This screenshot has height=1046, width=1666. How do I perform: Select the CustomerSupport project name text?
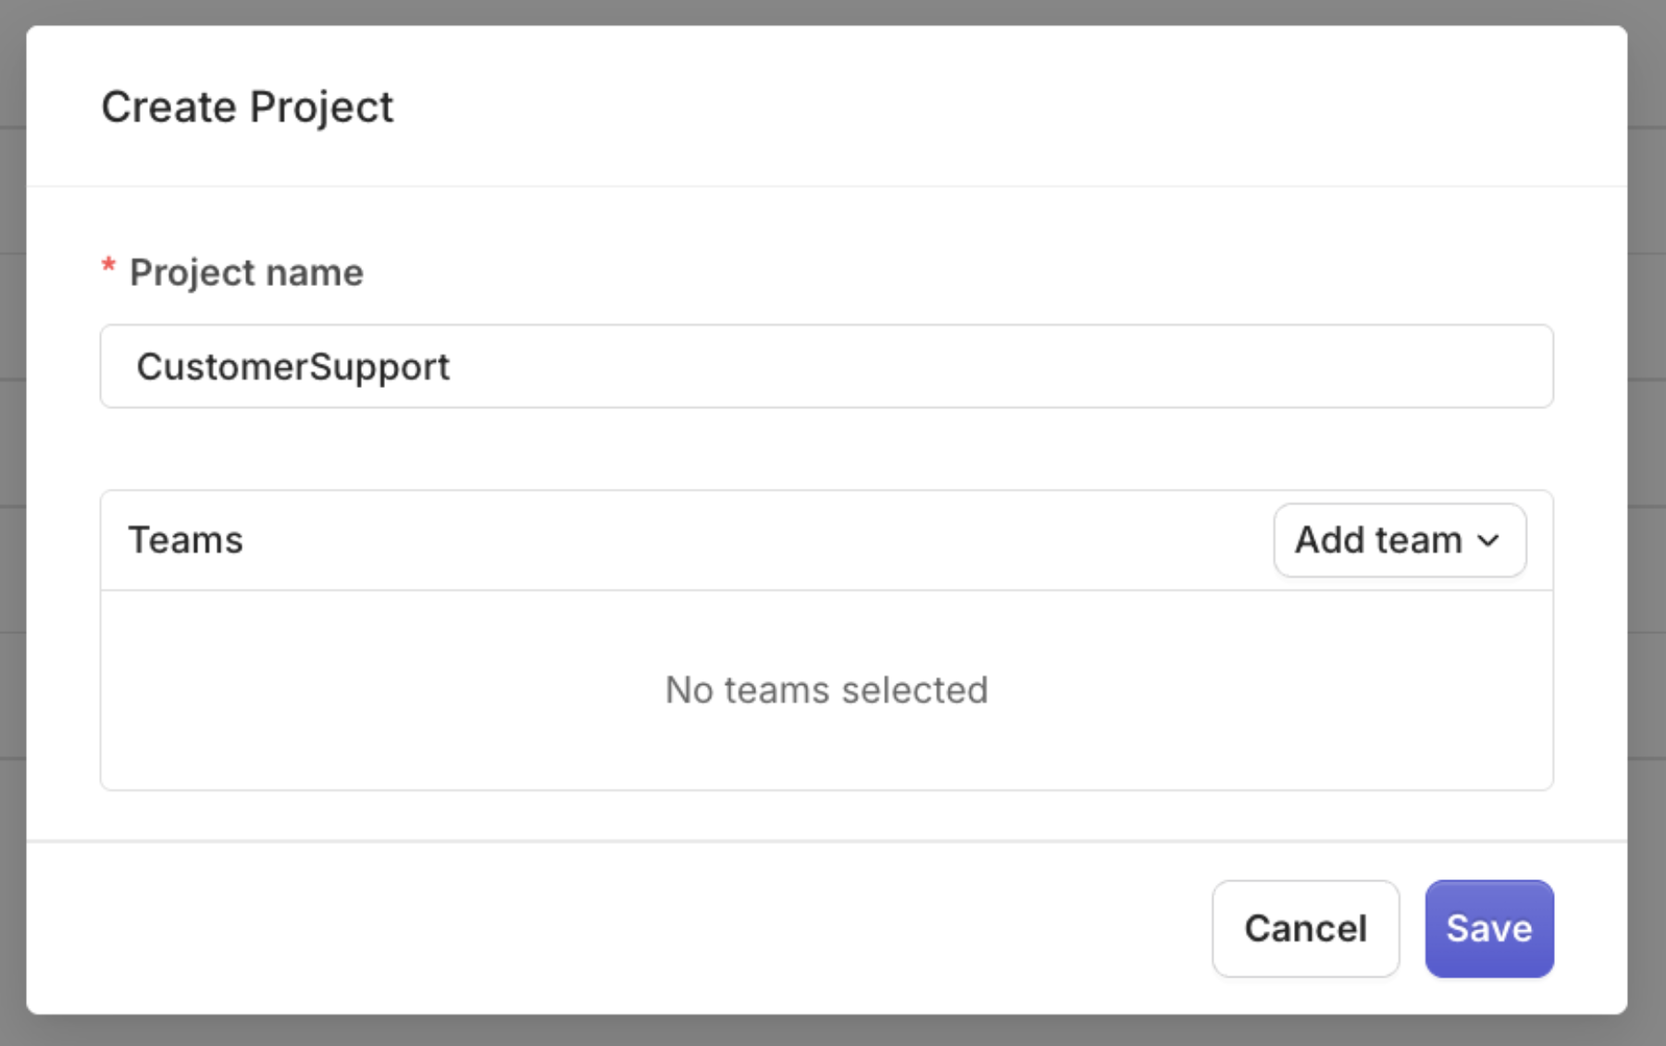(x=294, y=367)
